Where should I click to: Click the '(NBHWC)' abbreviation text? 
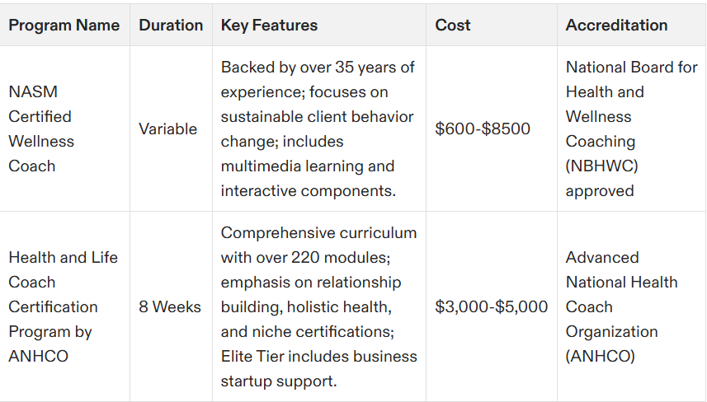coord(602,166)
